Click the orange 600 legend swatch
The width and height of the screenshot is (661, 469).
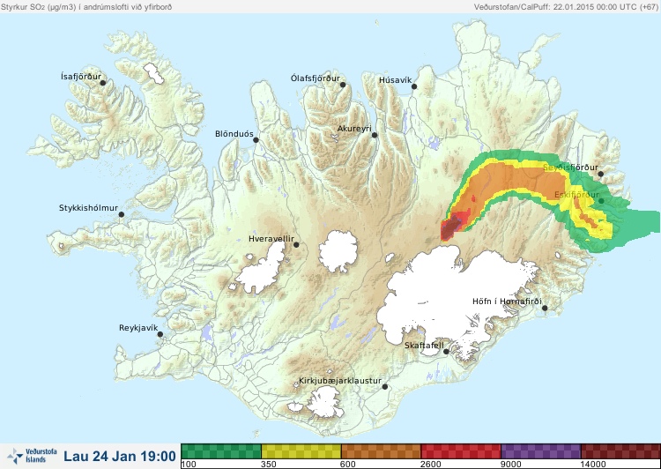pyautogui.click(x=381, y=451)
